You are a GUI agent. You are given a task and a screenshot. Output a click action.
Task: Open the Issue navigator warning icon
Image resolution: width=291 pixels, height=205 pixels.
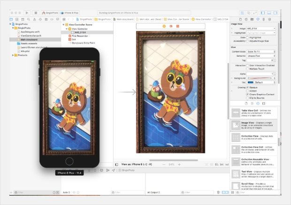point(35,19)
